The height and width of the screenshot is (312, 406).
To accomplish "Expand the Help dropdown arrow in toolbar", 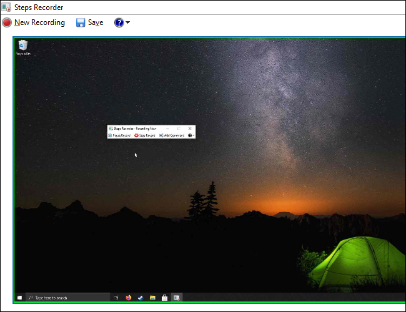I will tap(127, 23).
